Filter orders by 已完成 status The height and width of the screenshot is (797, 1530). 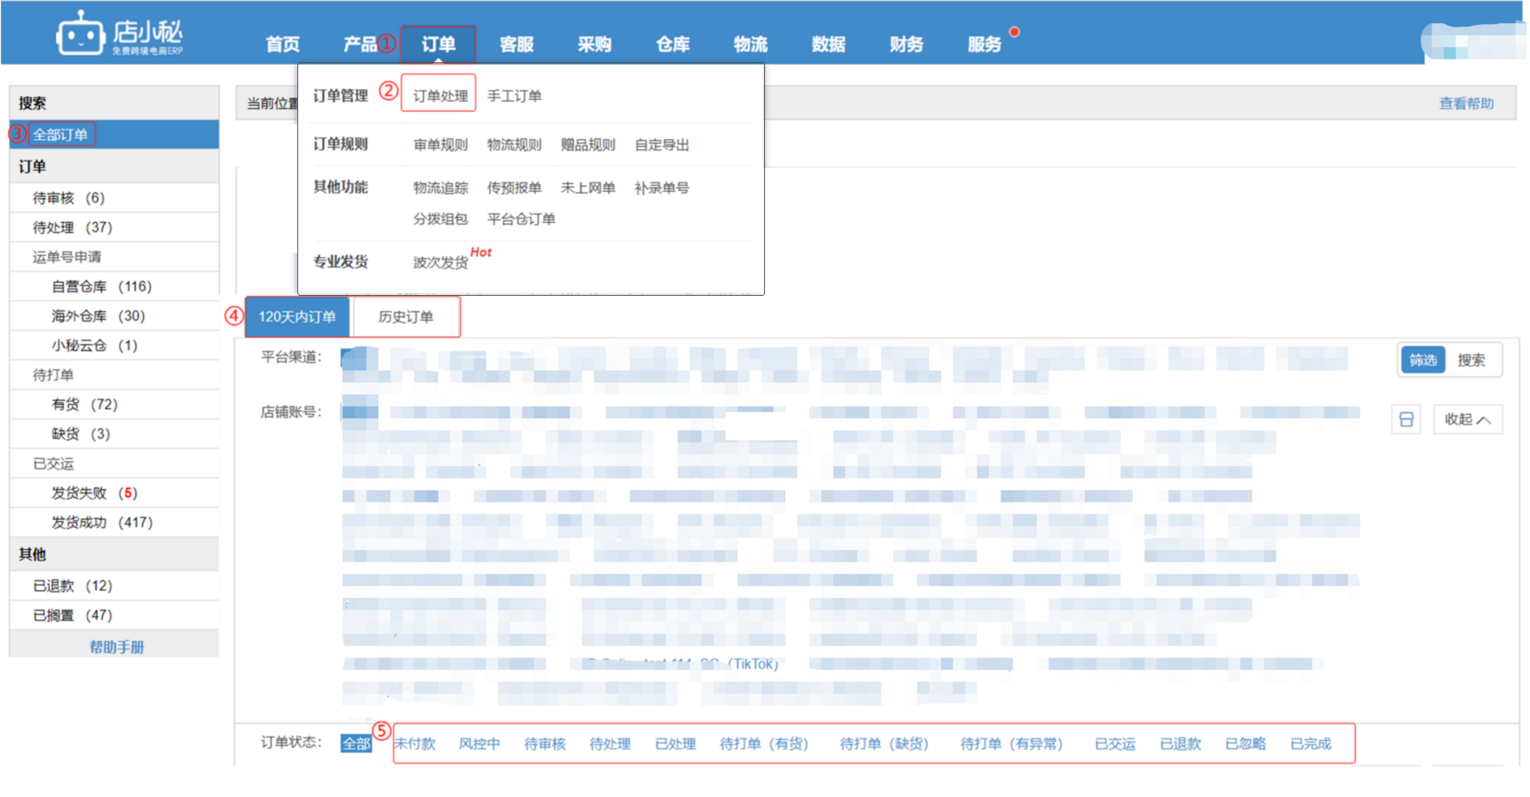tap(1311, 743)
